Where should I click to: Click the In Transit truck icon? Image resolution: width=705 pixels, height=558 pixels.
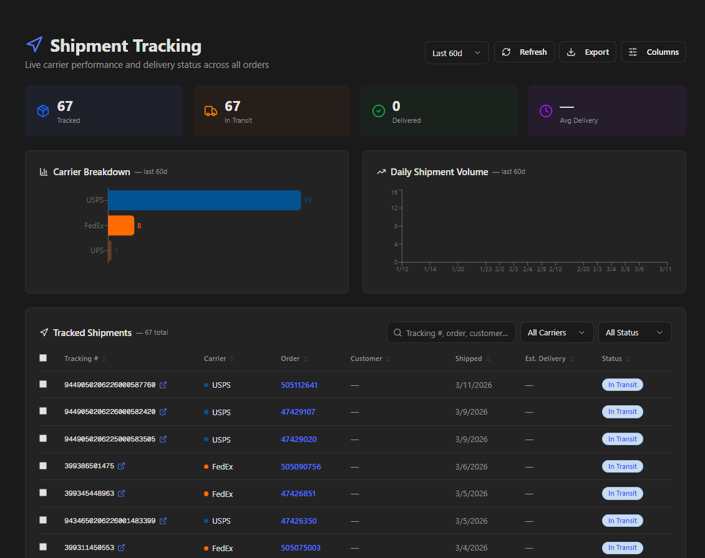[211, 111]
